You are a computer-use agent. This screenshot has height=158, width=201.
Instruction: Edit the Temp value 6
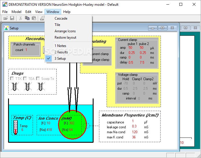coord(22,130)
